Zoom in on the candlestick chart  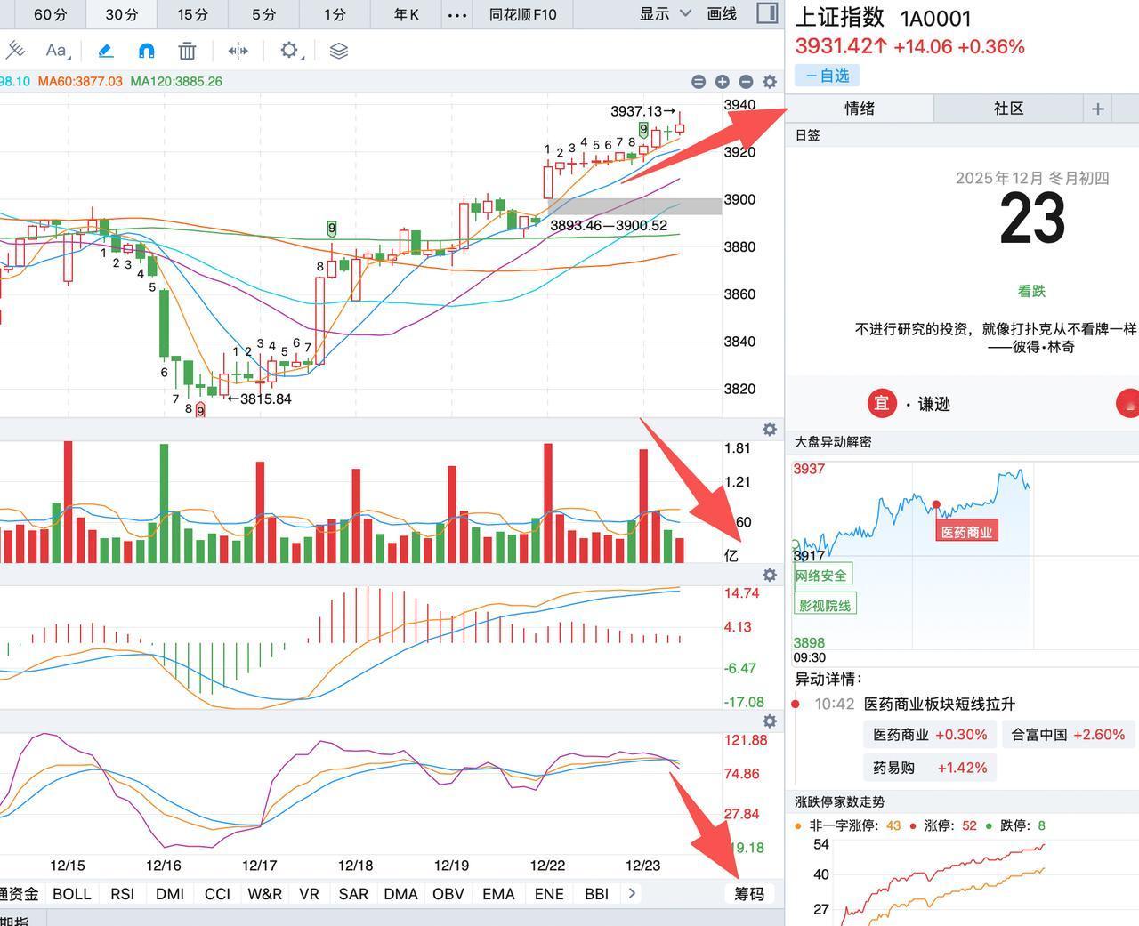click(x=722, y=81)
